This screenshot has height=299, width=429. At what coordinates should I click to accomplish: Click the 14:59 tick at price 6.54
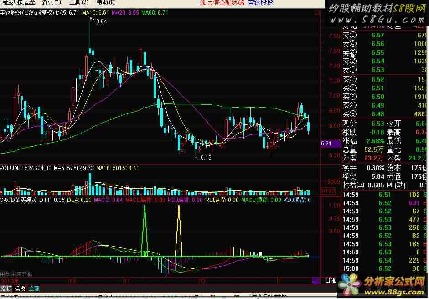[x=384, y=260]
